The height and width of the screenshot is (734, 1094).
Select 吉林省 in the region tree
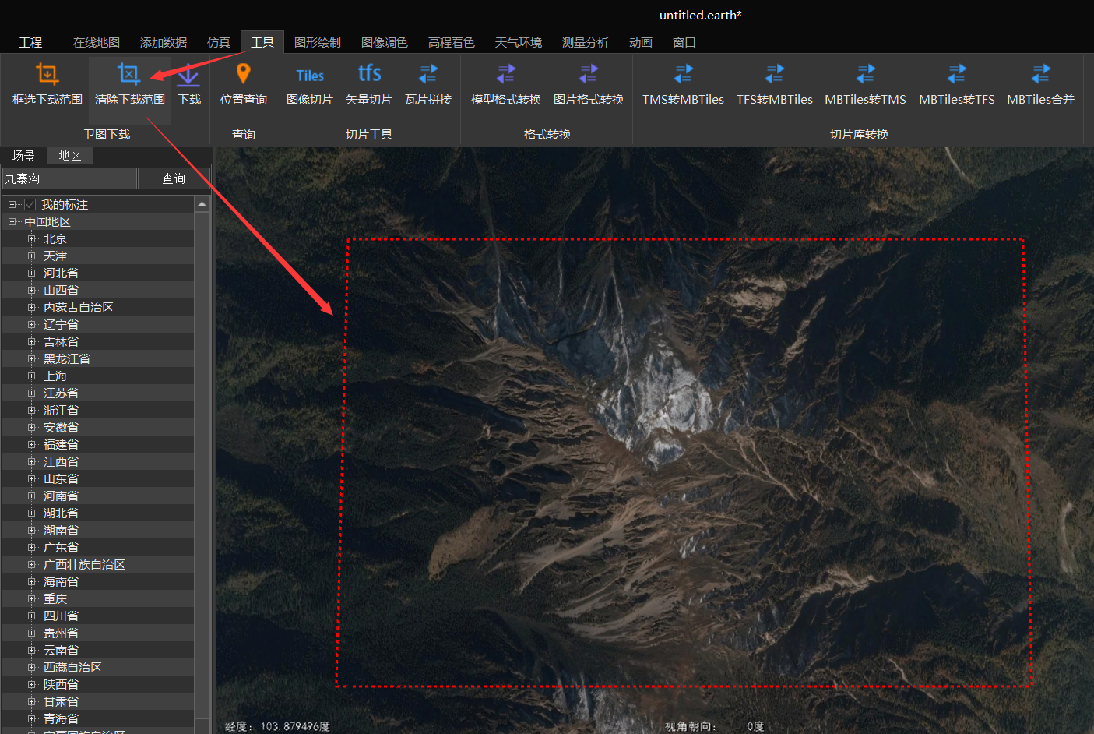61,342
